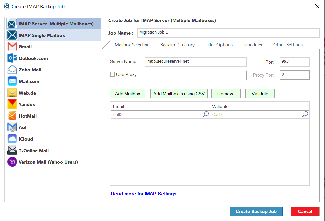Click the red Cancel button
325x221 pixels.
coord(305,211)
